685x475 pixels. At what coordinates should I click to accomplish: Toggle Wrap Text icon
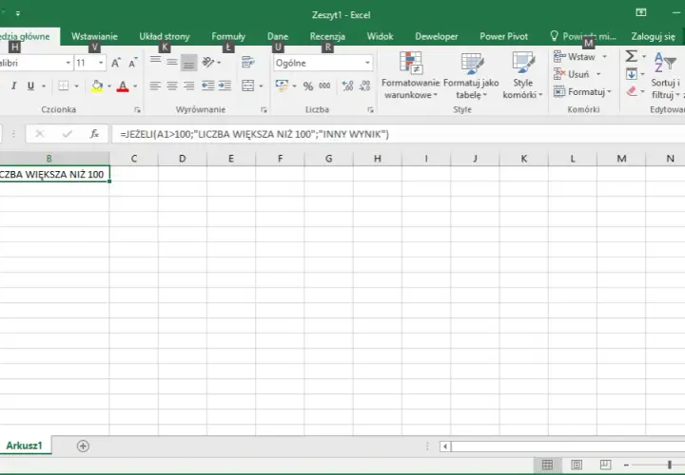pos(247,63)
